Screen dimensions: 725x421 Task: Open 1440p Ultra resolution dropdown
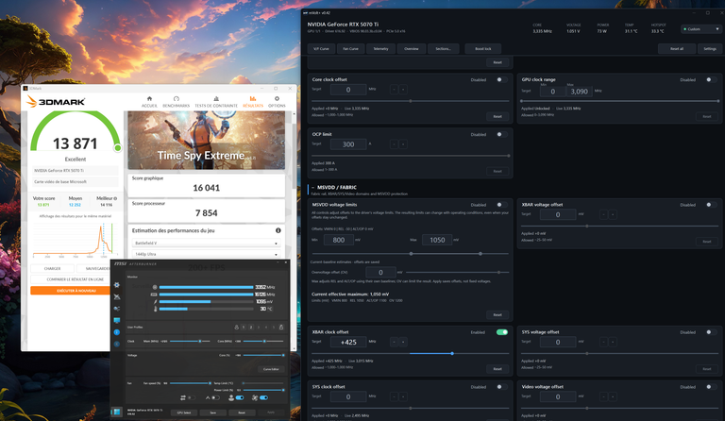pos(206,254)
